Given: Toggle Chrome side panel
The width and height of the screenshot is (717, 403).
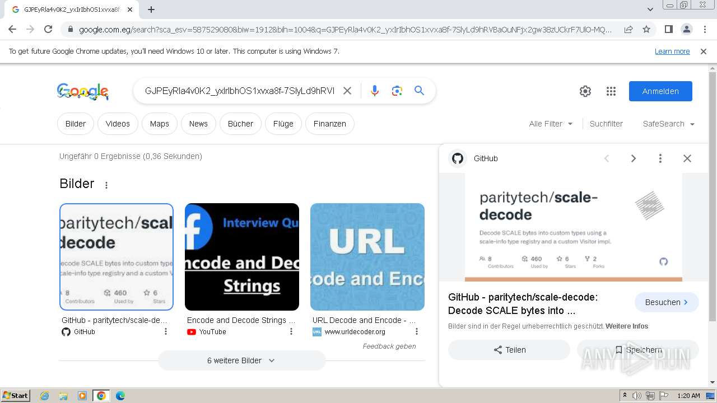Looking at the screenshot, I should (669, 29).
